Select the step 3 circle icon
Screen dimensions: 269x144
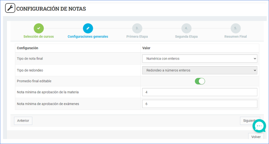[137, 28]
